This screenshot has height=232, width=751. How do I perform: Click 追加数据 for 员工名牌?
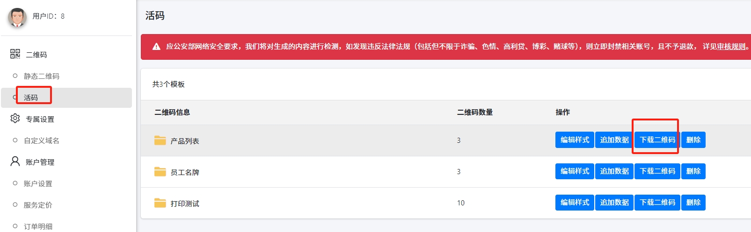pyautogui.click(x=614, y=171)
